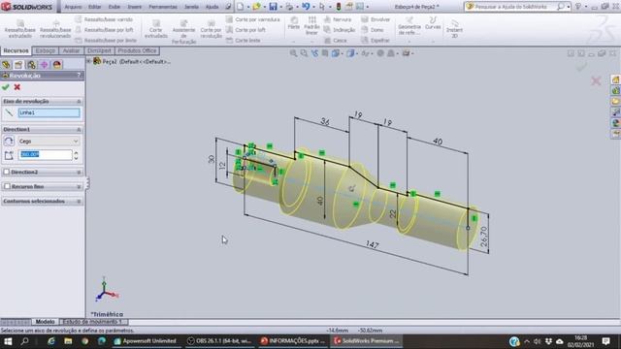Open the help search dropdown arrow
This screenshot has height=349, width=621.
tap(569, 7)
